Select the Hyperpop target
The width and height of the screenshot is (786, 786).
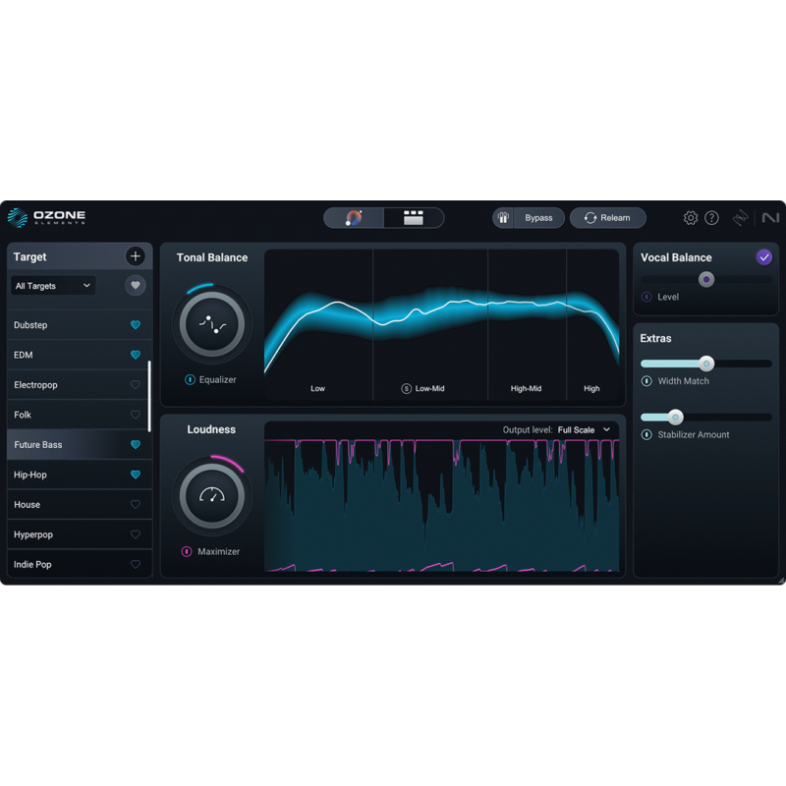pyautogui.click(x=80, y=534)
